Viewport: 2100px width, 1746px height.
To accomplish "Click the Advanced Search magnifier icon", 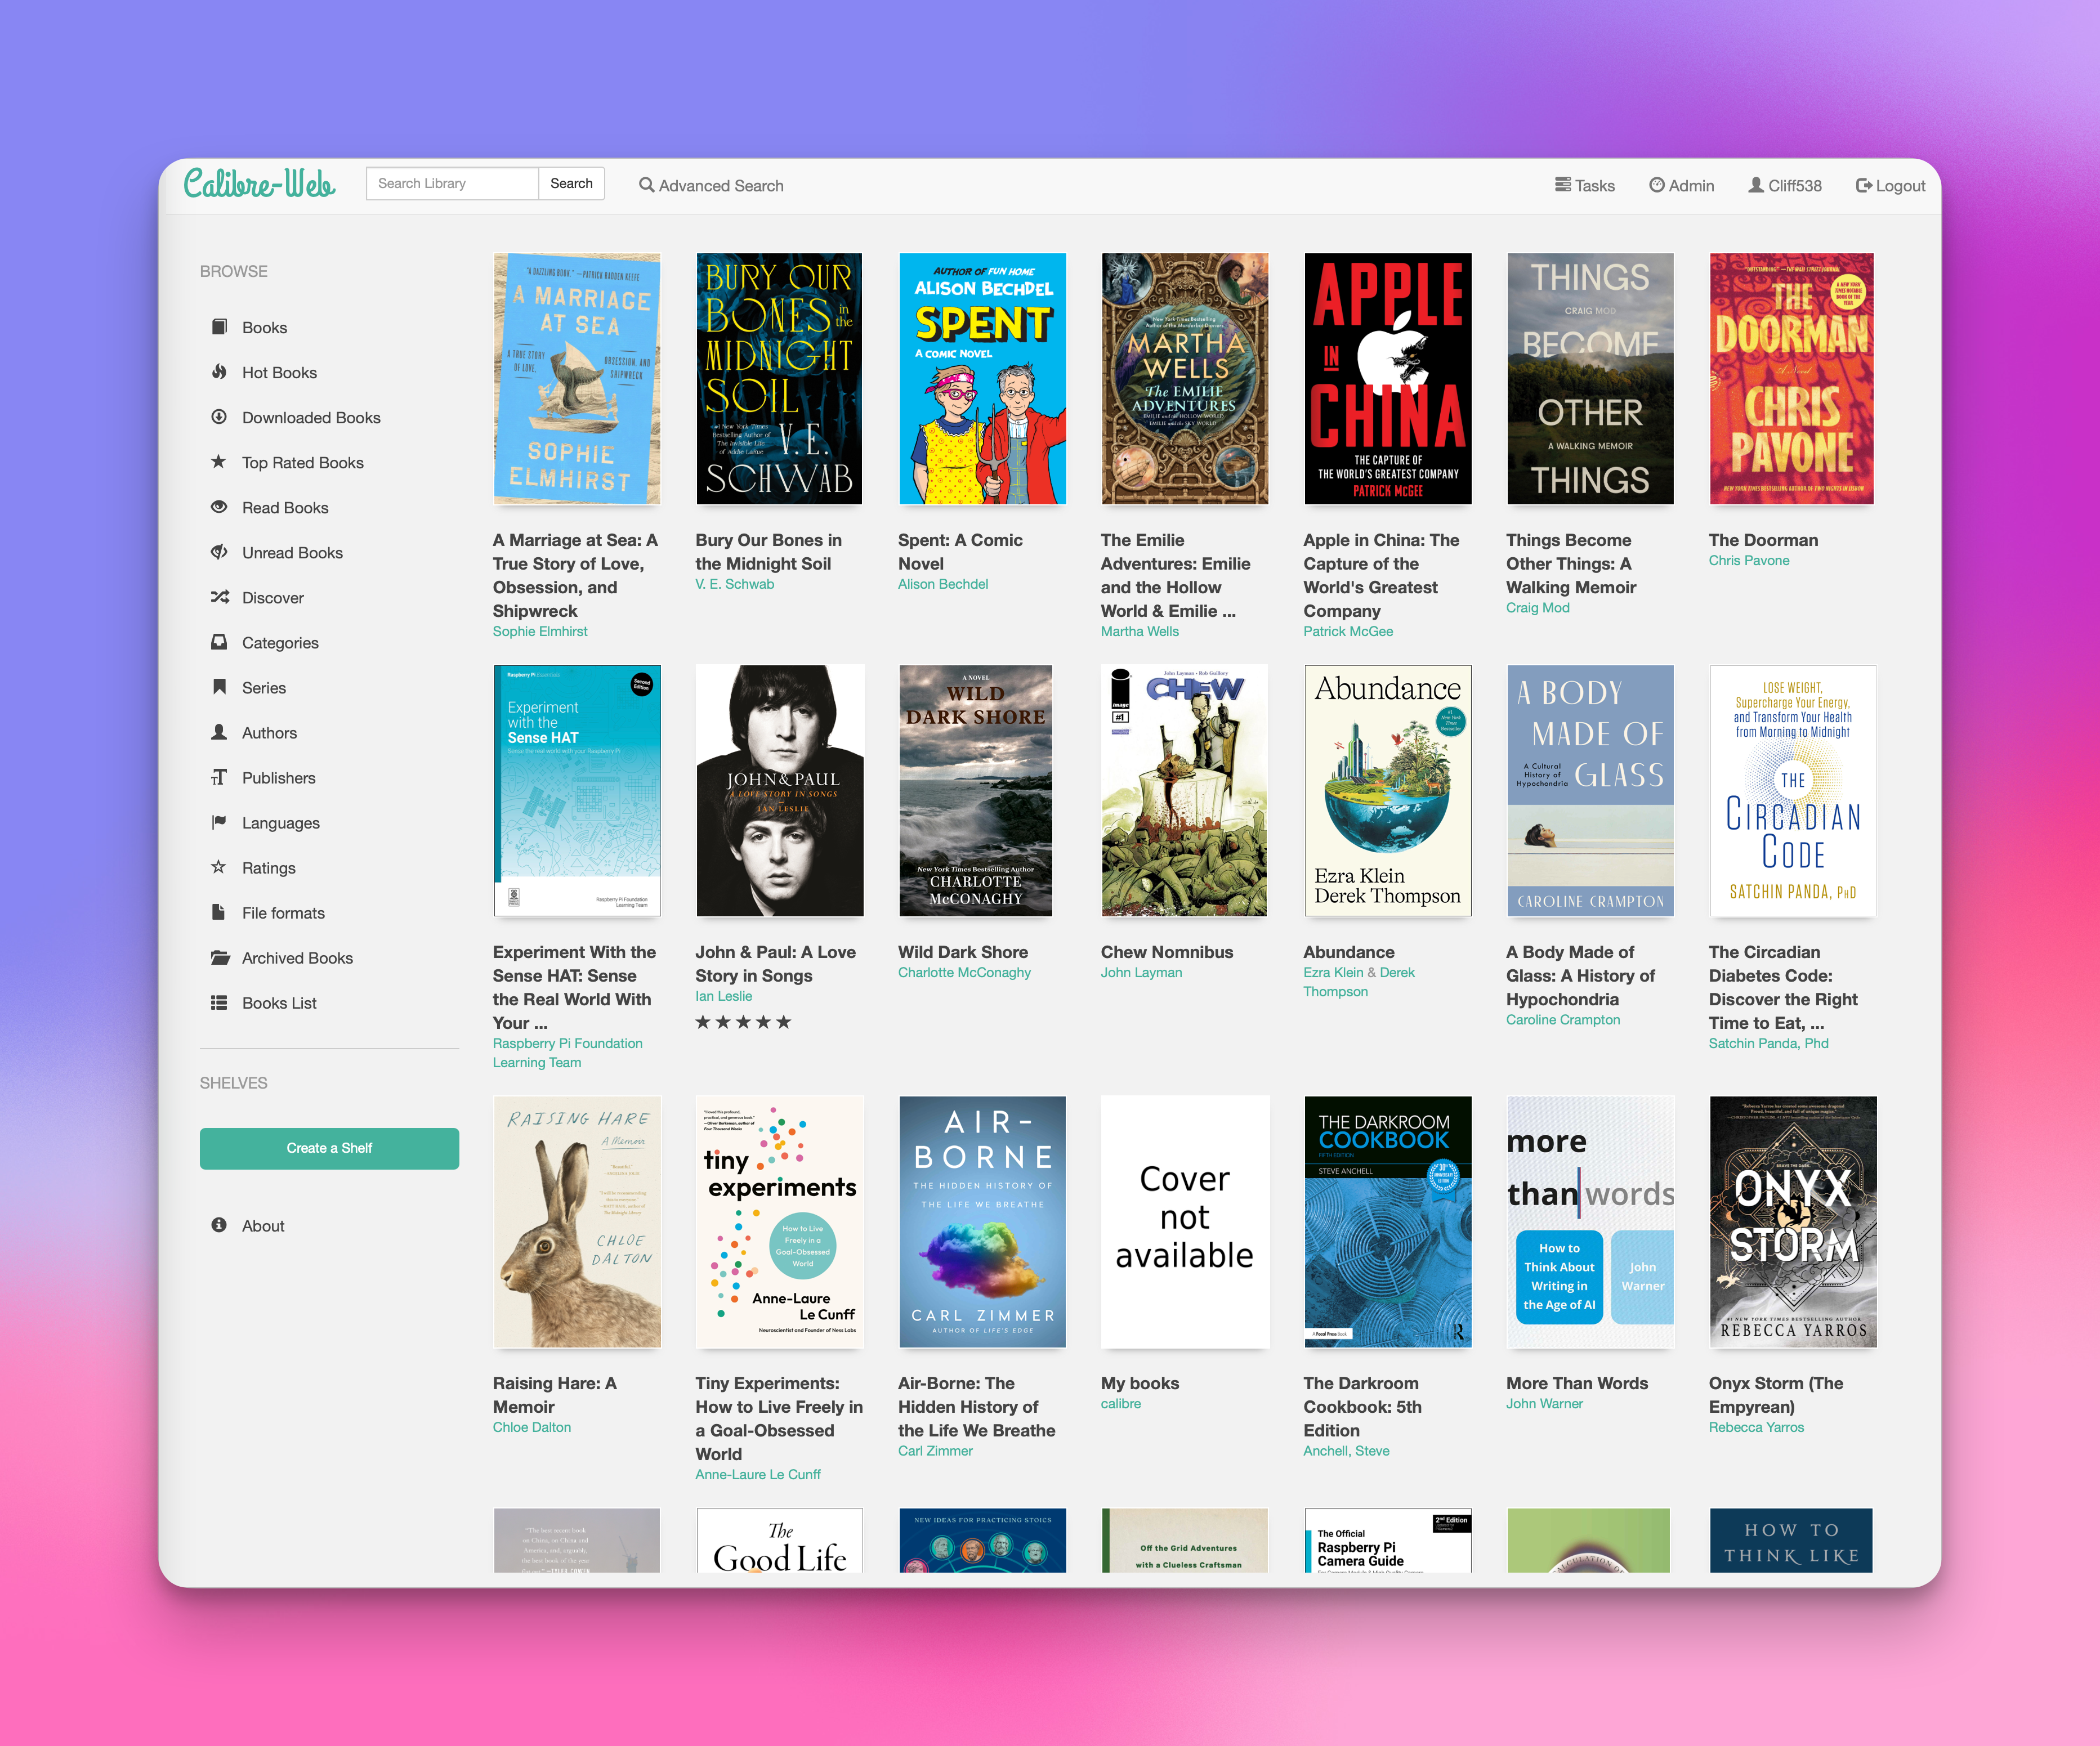I will (x=646, y=185).
